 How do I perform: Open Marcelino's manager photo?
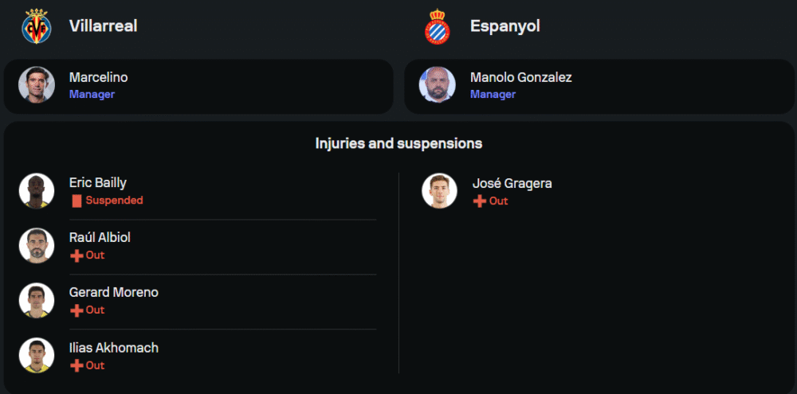click(x=36, y=85)
